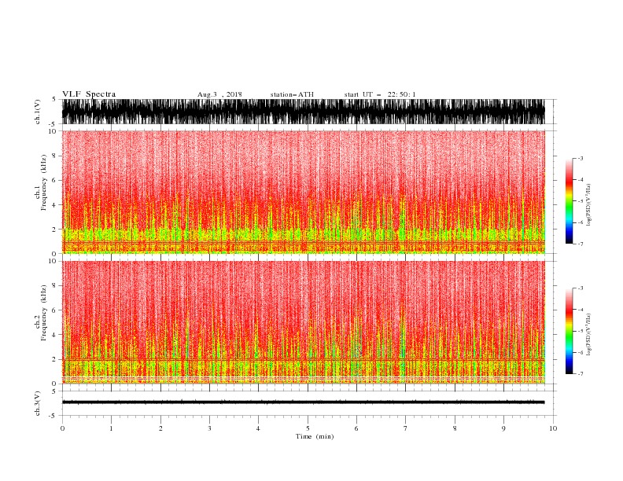Click the "4" kHz tick on ch.2 axis

(x=54, y=335)
